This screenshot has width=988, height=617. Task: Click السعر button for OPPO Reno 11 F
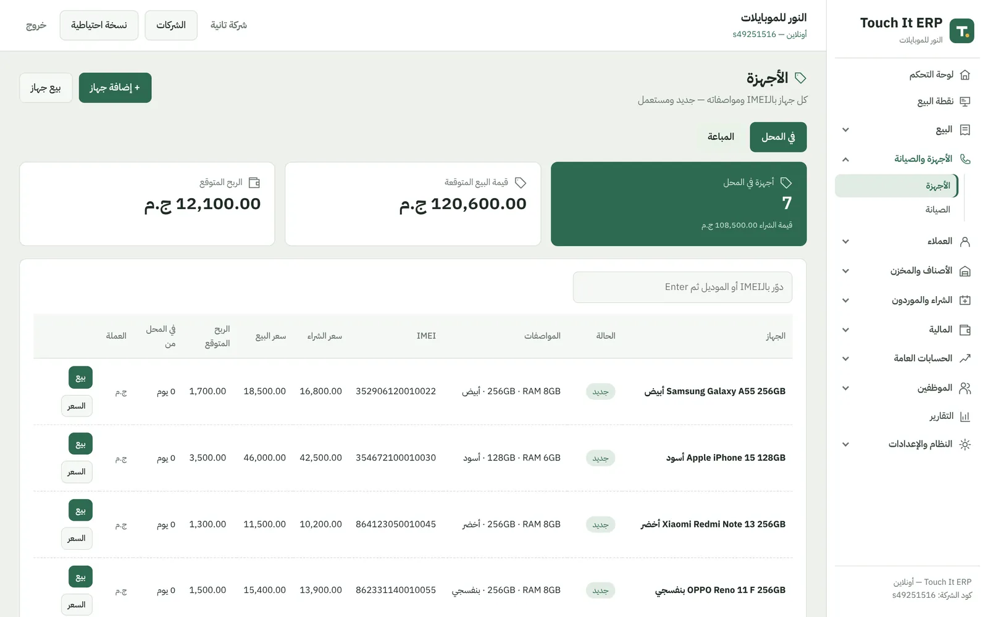click(x=77, y=605)
